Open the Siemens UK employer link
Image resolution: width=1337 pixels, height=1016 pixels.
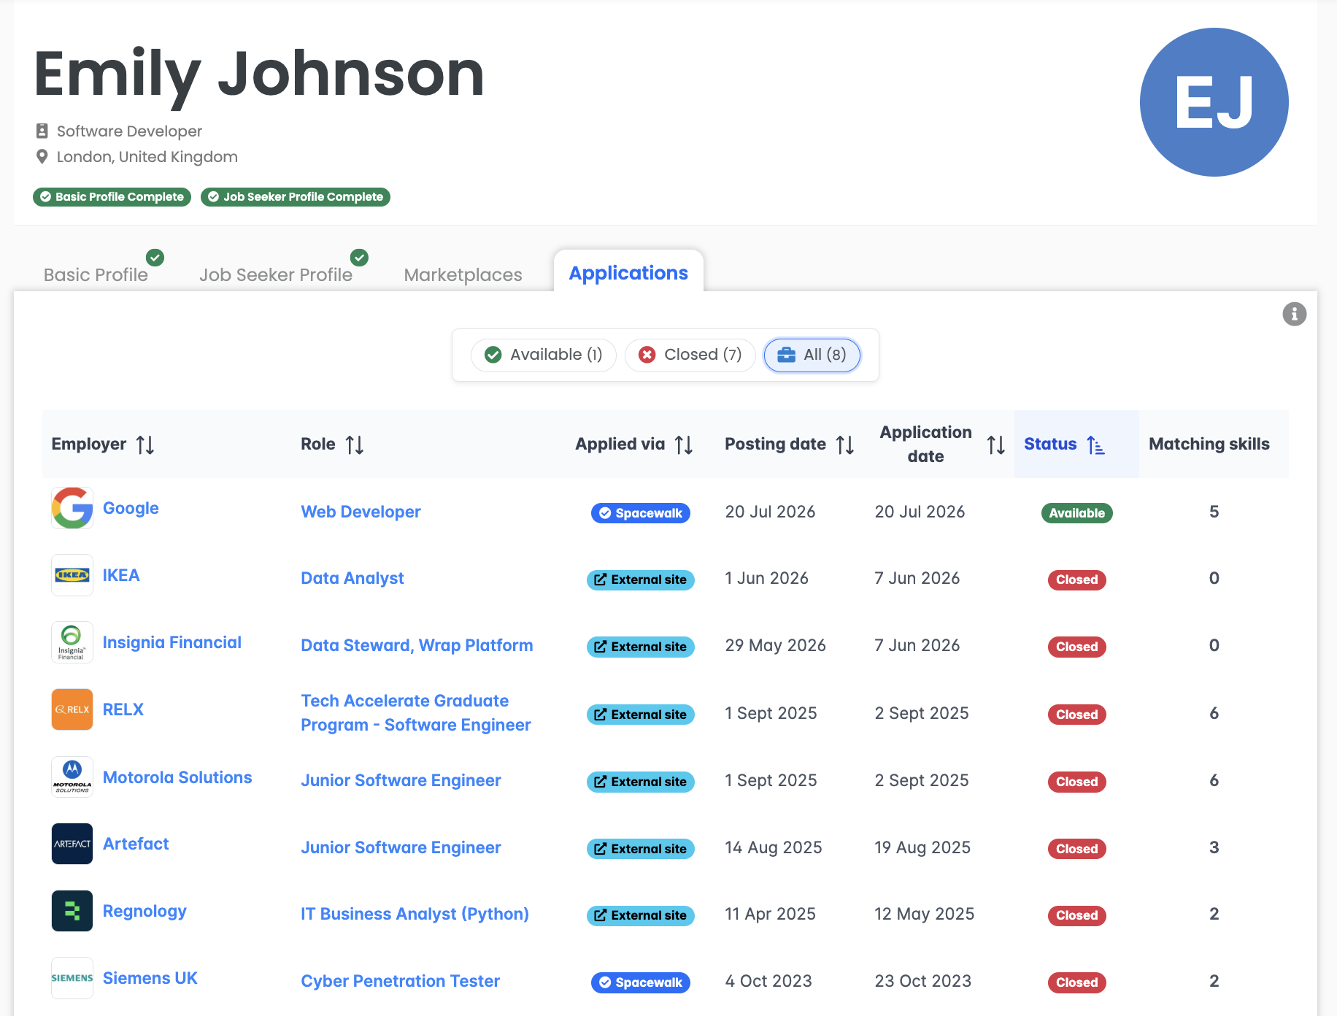tap(150, 978)
